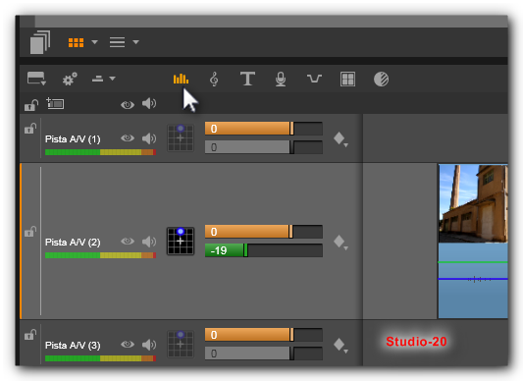The width and height of the screenshot is (523, 381).
Task: Open the voice-over microphone tool
Action: tap(281, 80)
